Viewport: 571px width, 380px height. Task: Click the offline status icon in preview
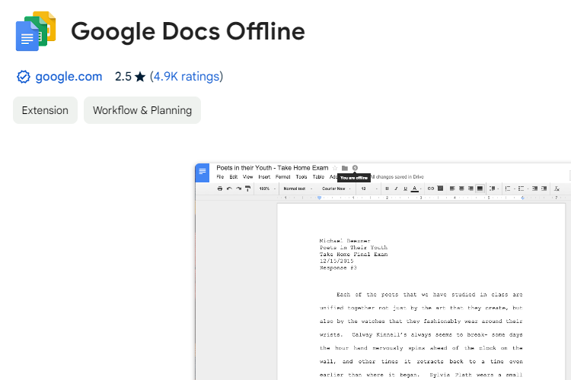pos(355,168)
